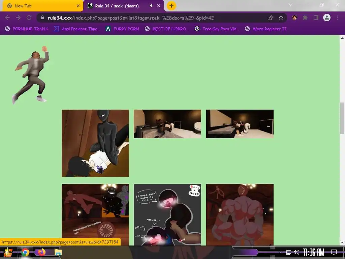This screenshot has height=259, width=345.
Task: Open the PORNHUB TRANS bookmark
Action: click(27, 29)
